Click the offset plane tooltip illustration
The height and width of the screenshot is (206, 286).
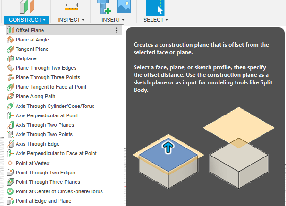pyautogui.click(x=204, y=148)
